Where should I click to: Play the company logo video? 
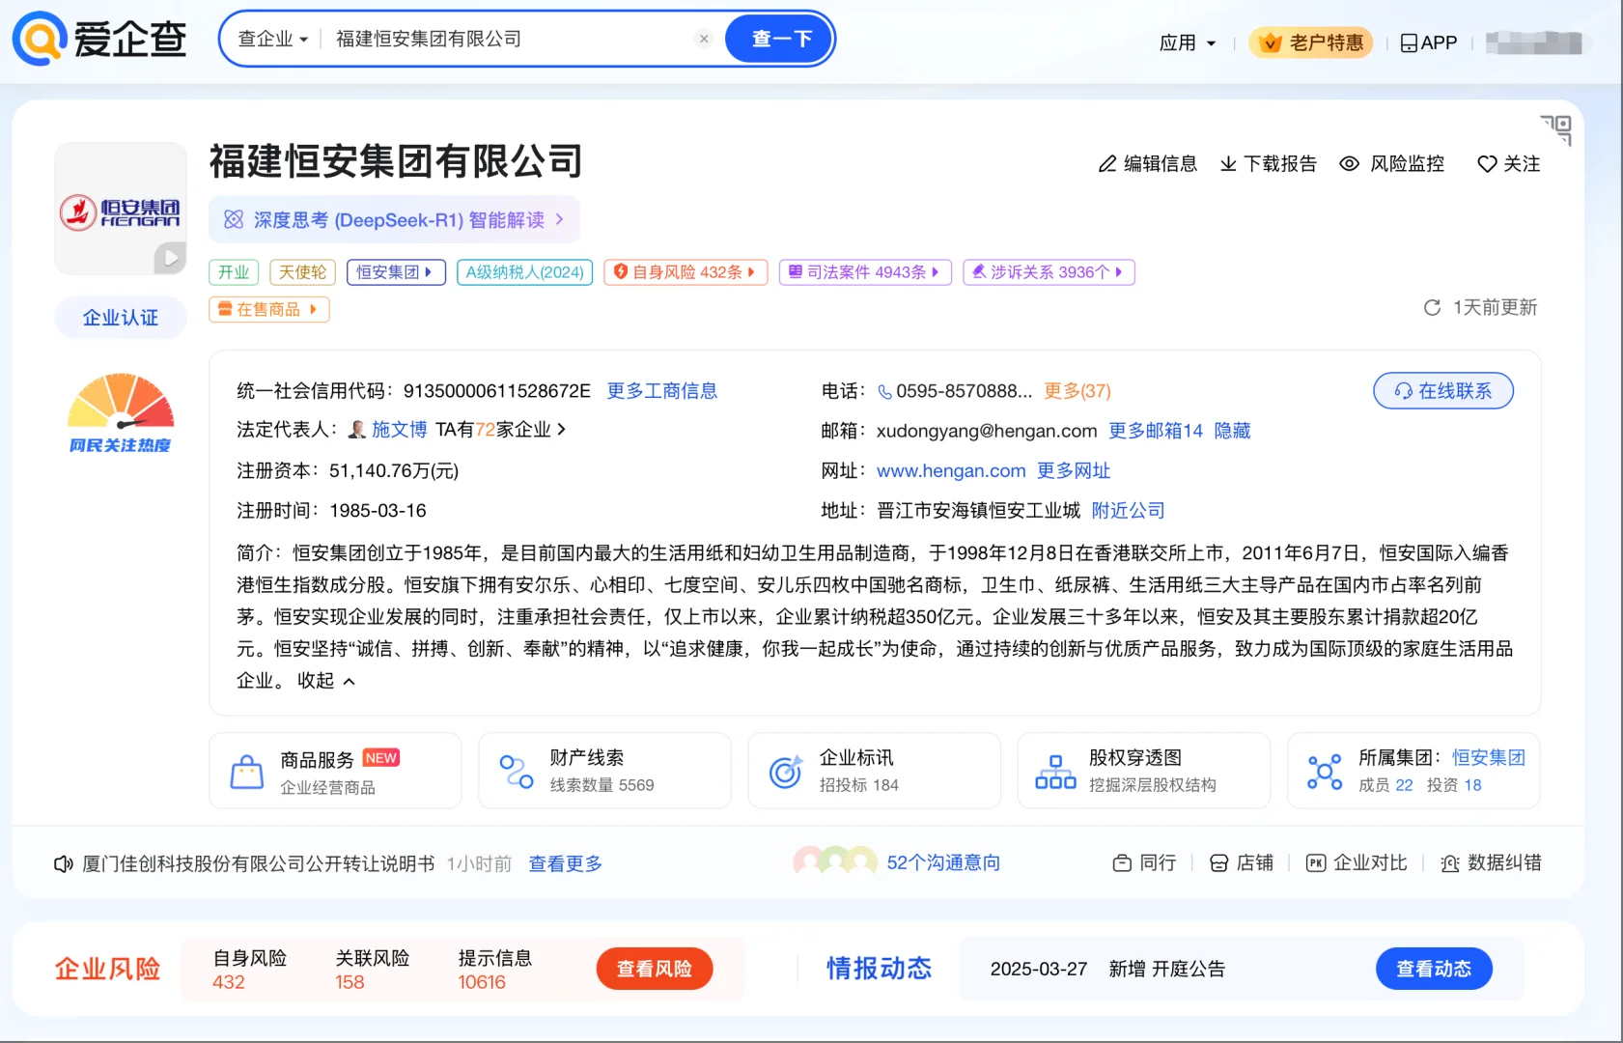(170, 258)
